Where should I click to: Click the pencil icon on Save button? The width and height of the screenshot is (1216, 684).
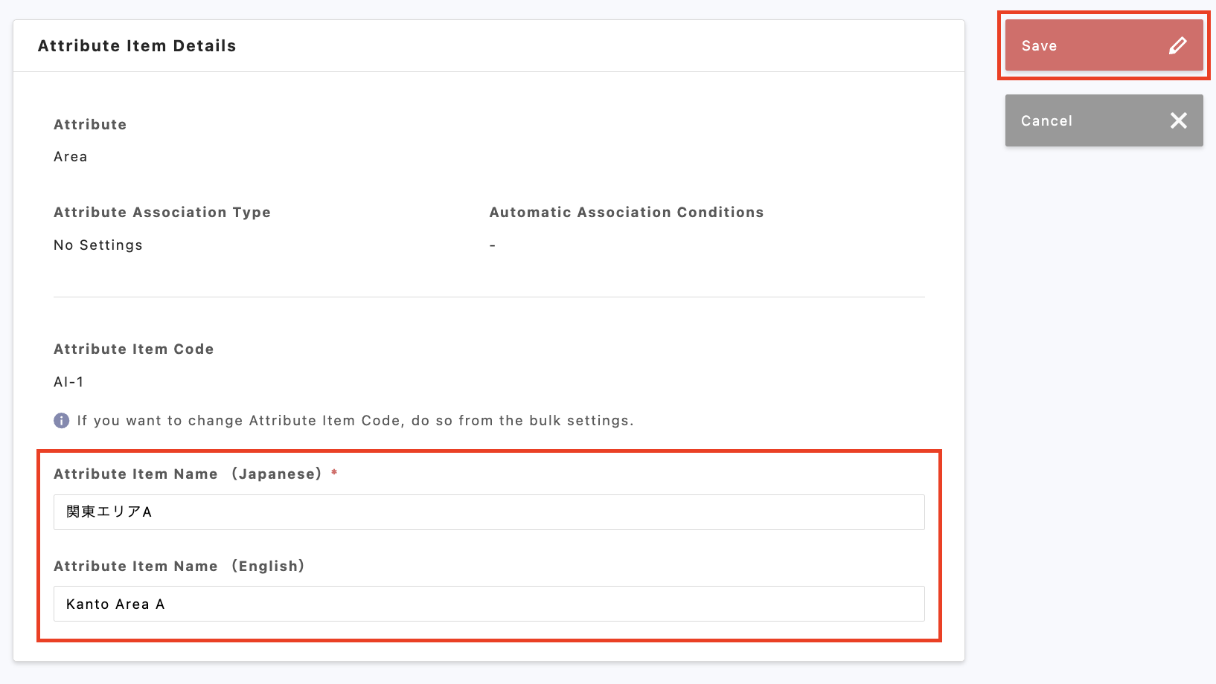[1177, 46]
